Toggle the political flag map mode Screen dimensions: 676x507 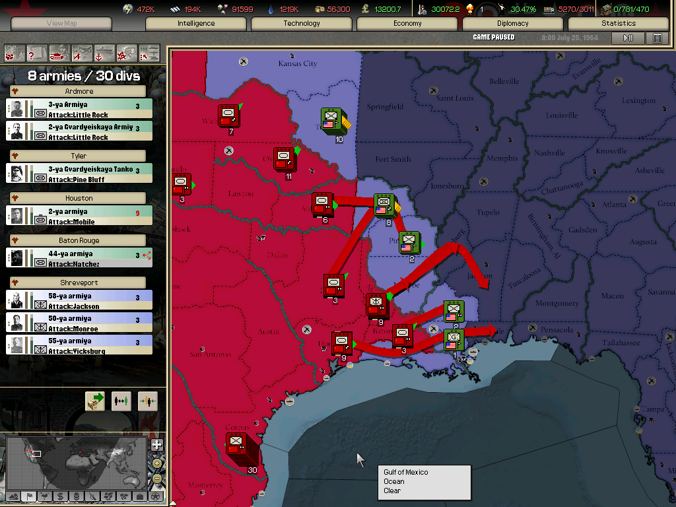[28, 496]
